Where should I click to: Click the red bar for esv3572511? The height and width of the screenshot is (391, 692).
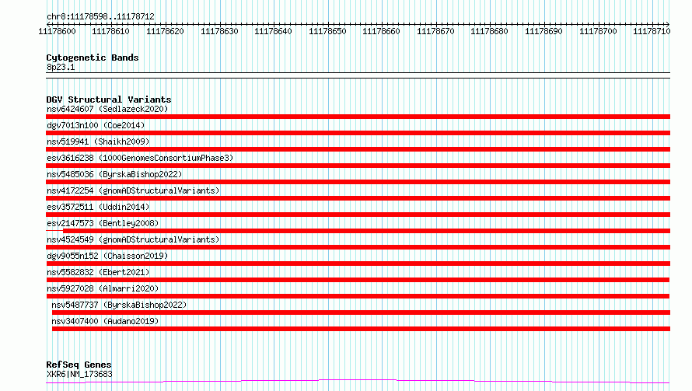click(358, 215)
